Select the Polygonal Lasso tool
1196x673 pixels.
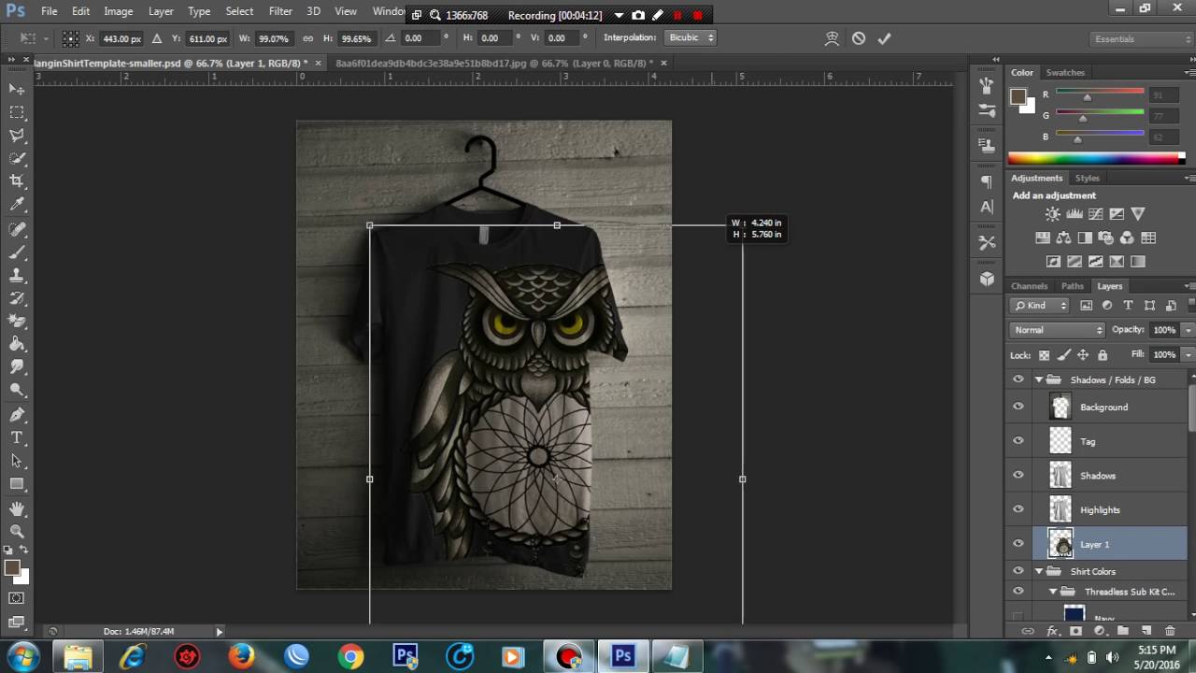tap(17, 136)
